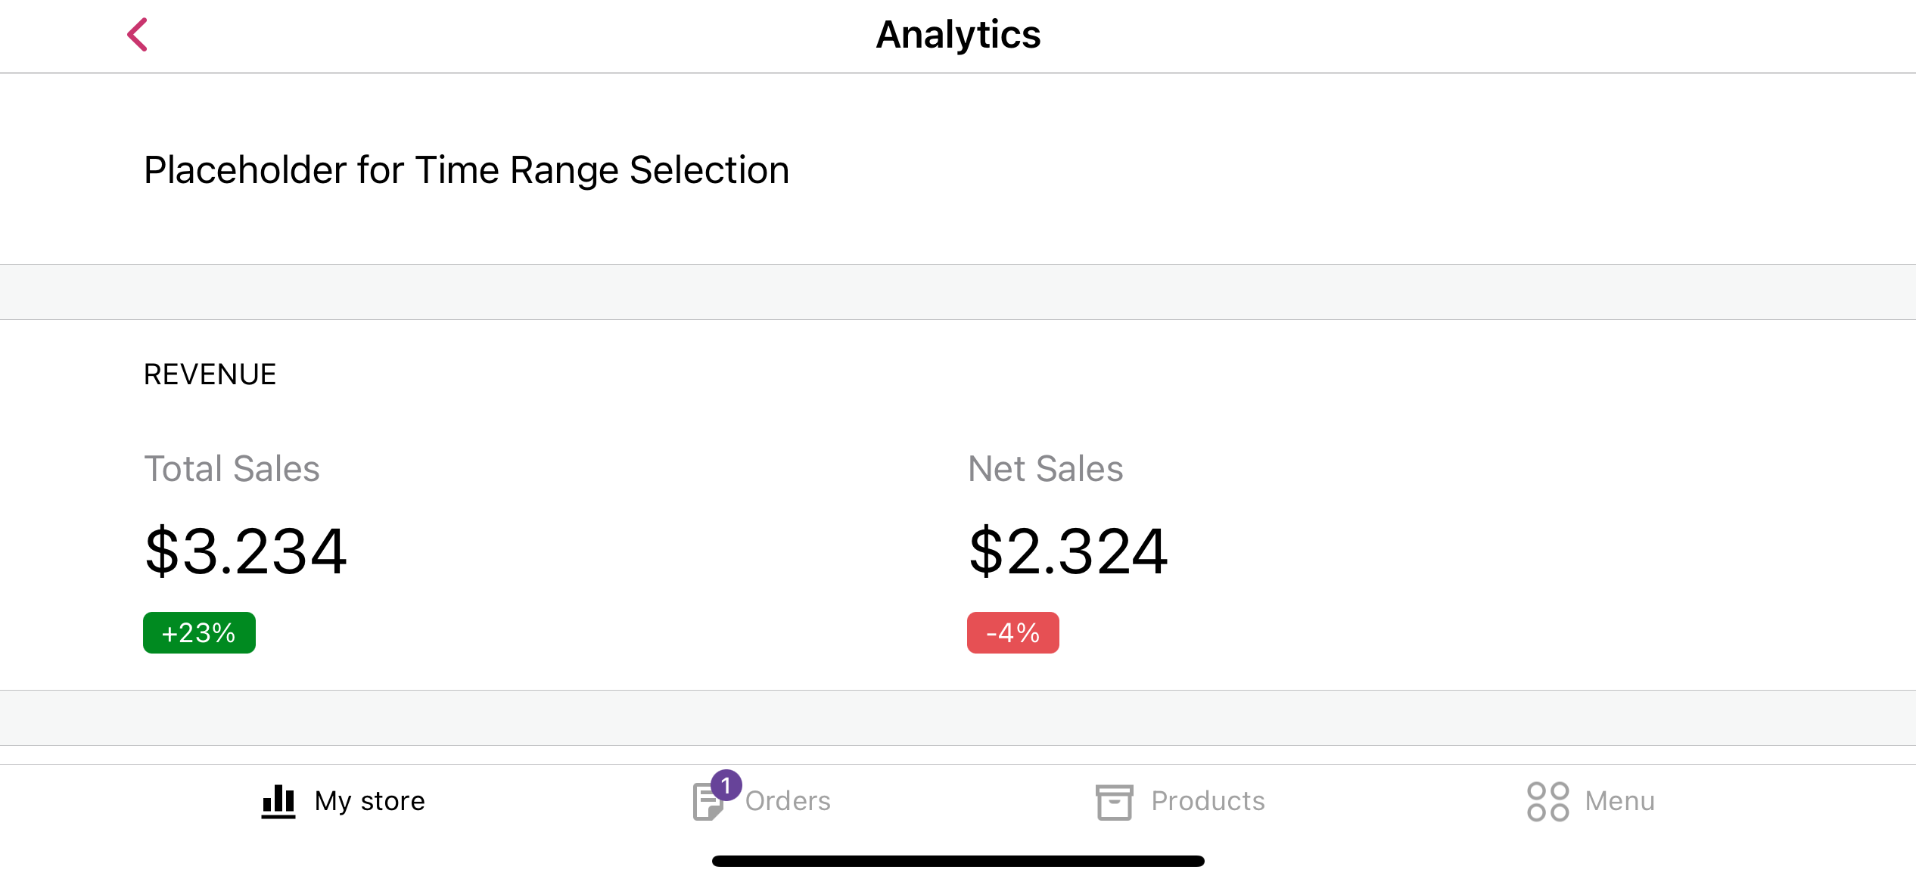Open the Products tab label
1916x885 pixels.
coord(1208,801)
